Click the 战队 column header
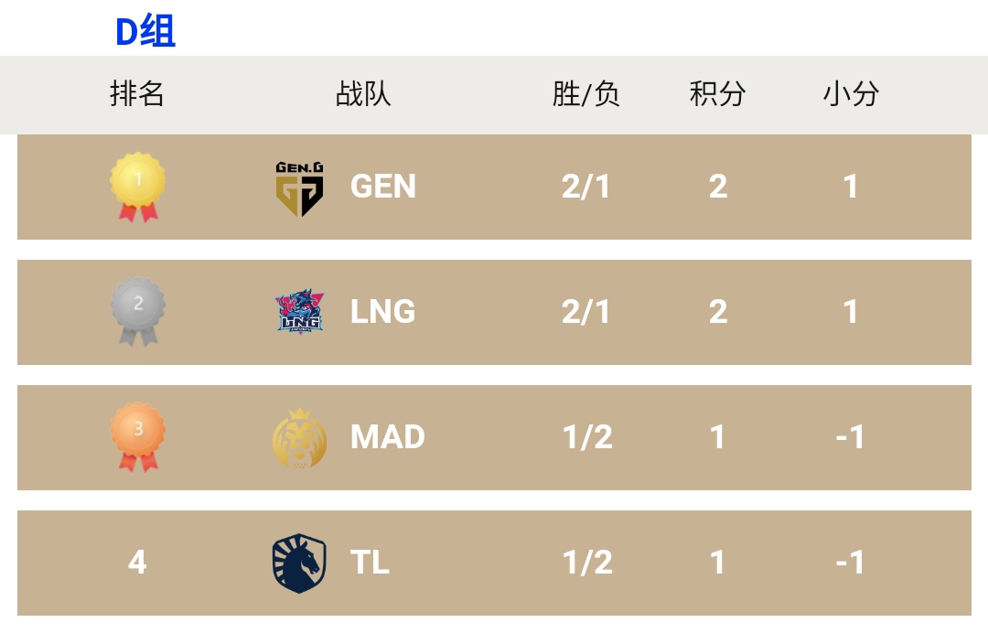988x633 pixels. tap(363, 93)
